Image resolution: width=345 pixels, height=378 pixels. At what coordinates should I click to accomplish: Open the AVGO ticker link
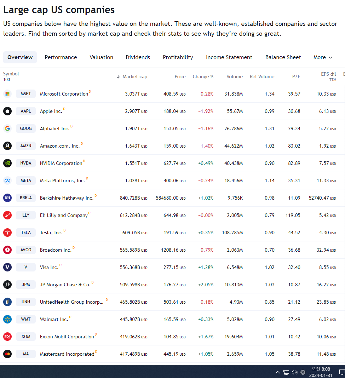26,250
